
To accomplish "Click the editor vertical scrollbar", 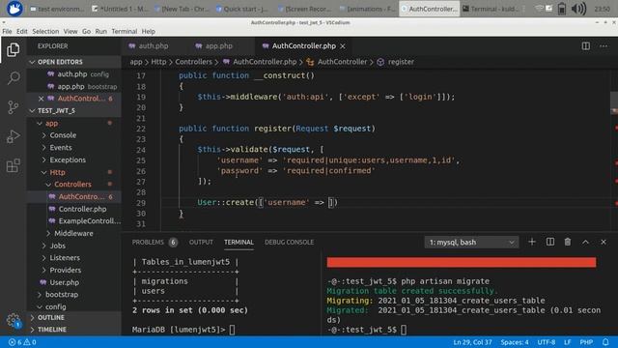I will 614,150.
